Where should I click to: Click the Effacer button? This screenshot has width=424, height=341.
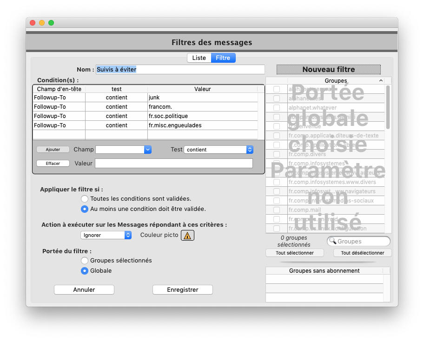(53, 164)
